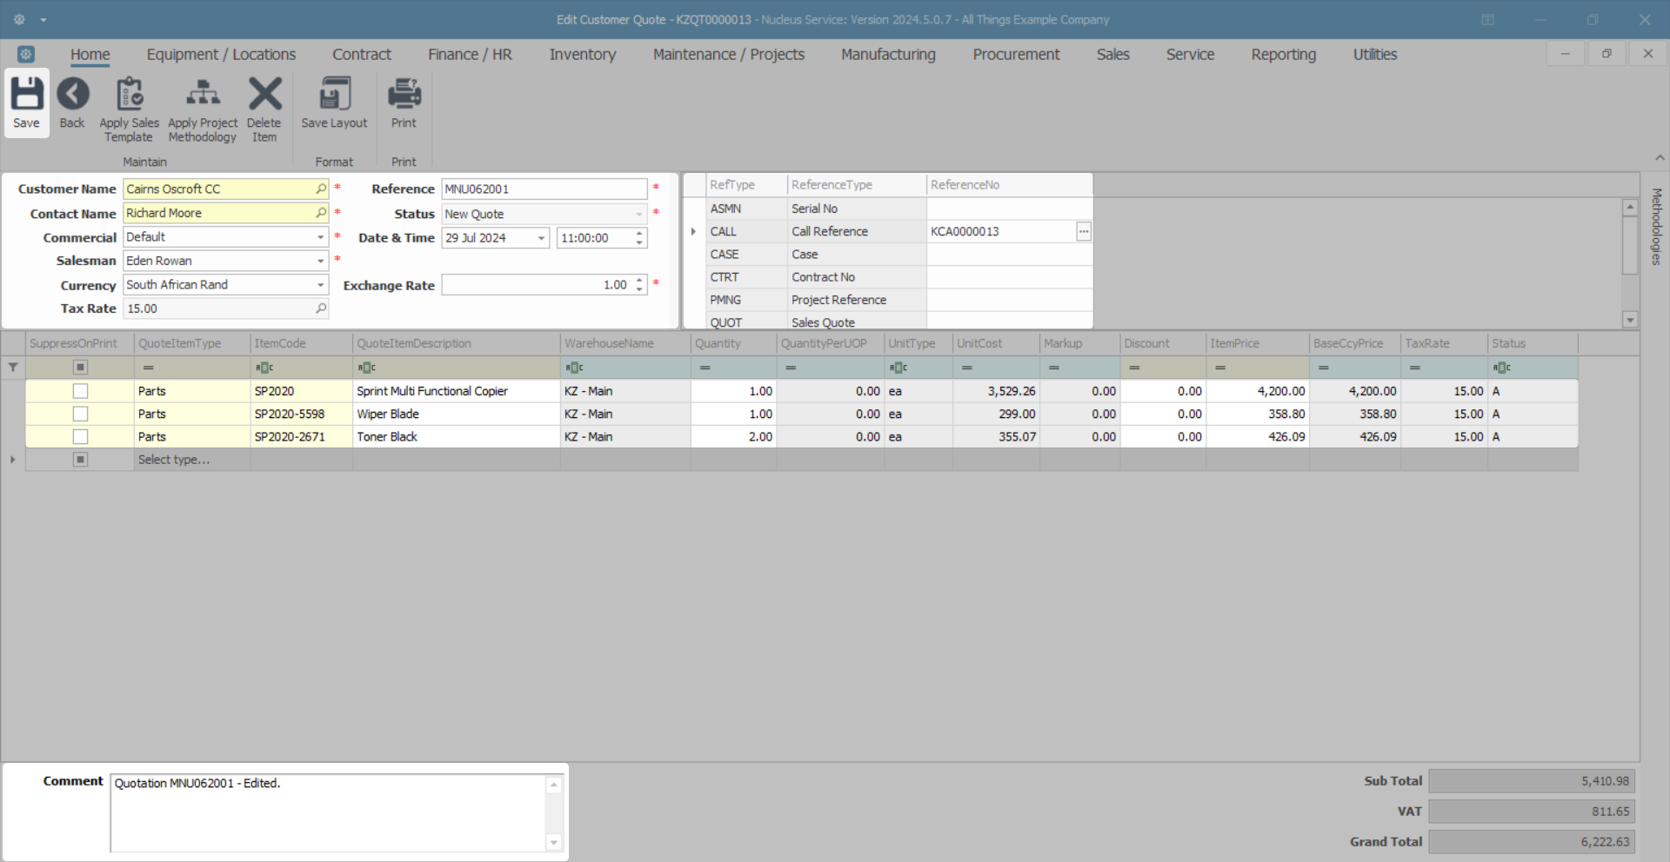Expand the Salesman dropdown
Image resolution: width=1670 pixels, height=862 pixels.
click(x=320, y=261)
